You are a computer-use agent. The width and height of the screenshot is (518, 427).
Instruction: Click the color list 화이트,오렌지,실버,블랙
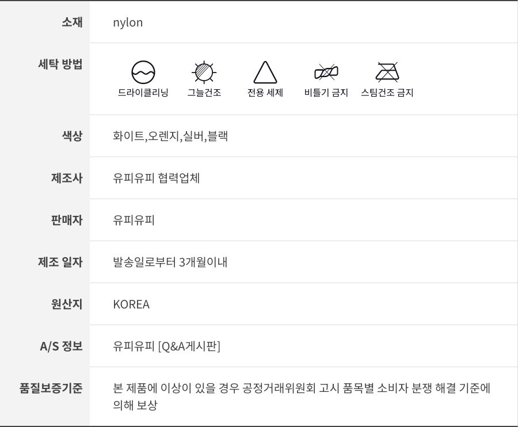(x=170, y=136)
